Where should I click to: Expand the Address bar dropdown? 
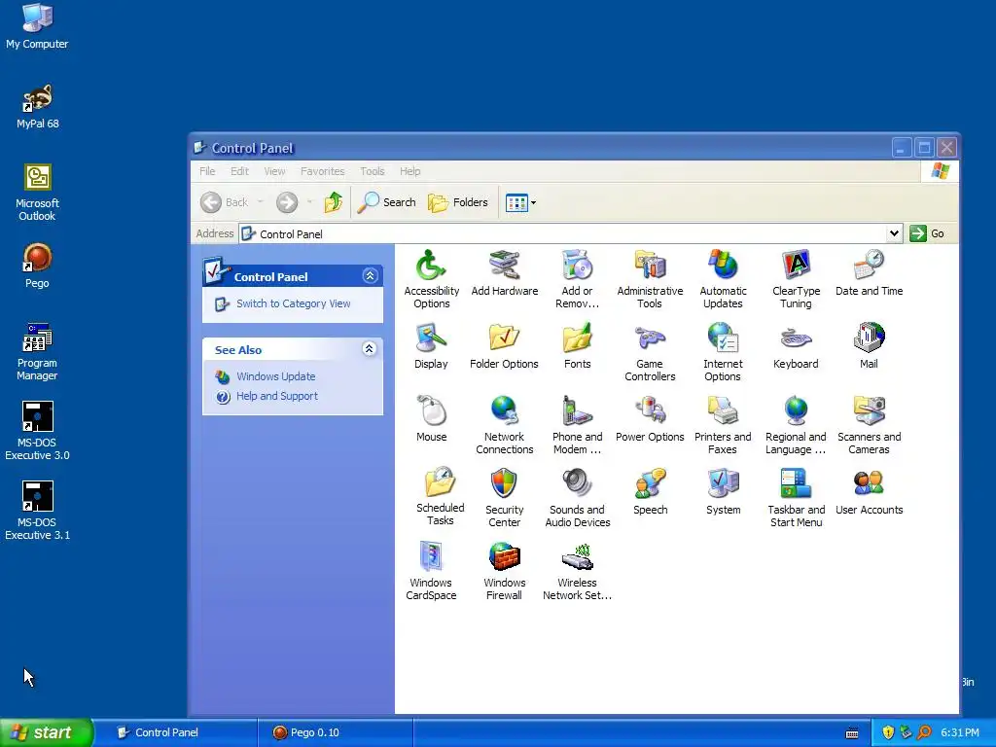pos(894,233)
